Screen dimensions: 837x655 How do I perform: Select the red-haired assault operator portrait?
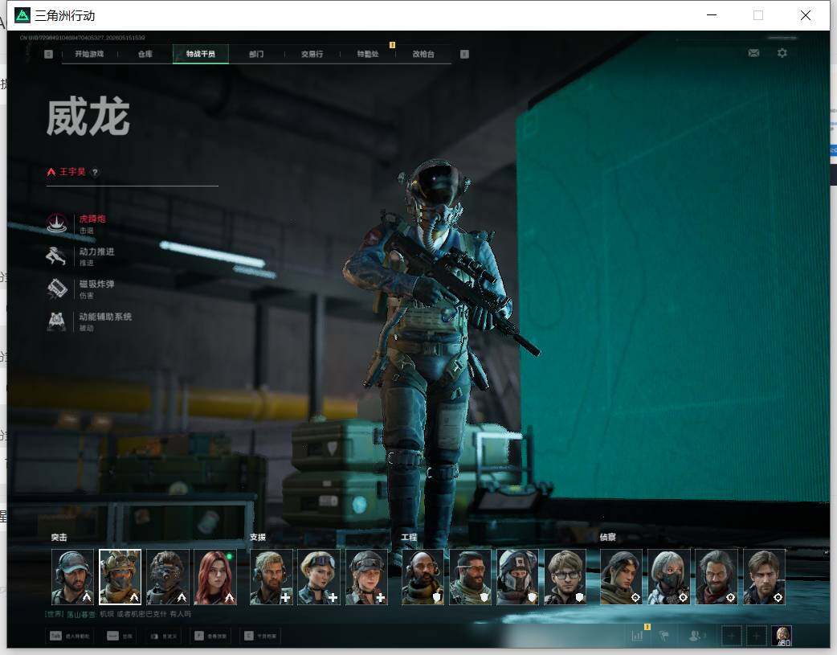(215, 577)
